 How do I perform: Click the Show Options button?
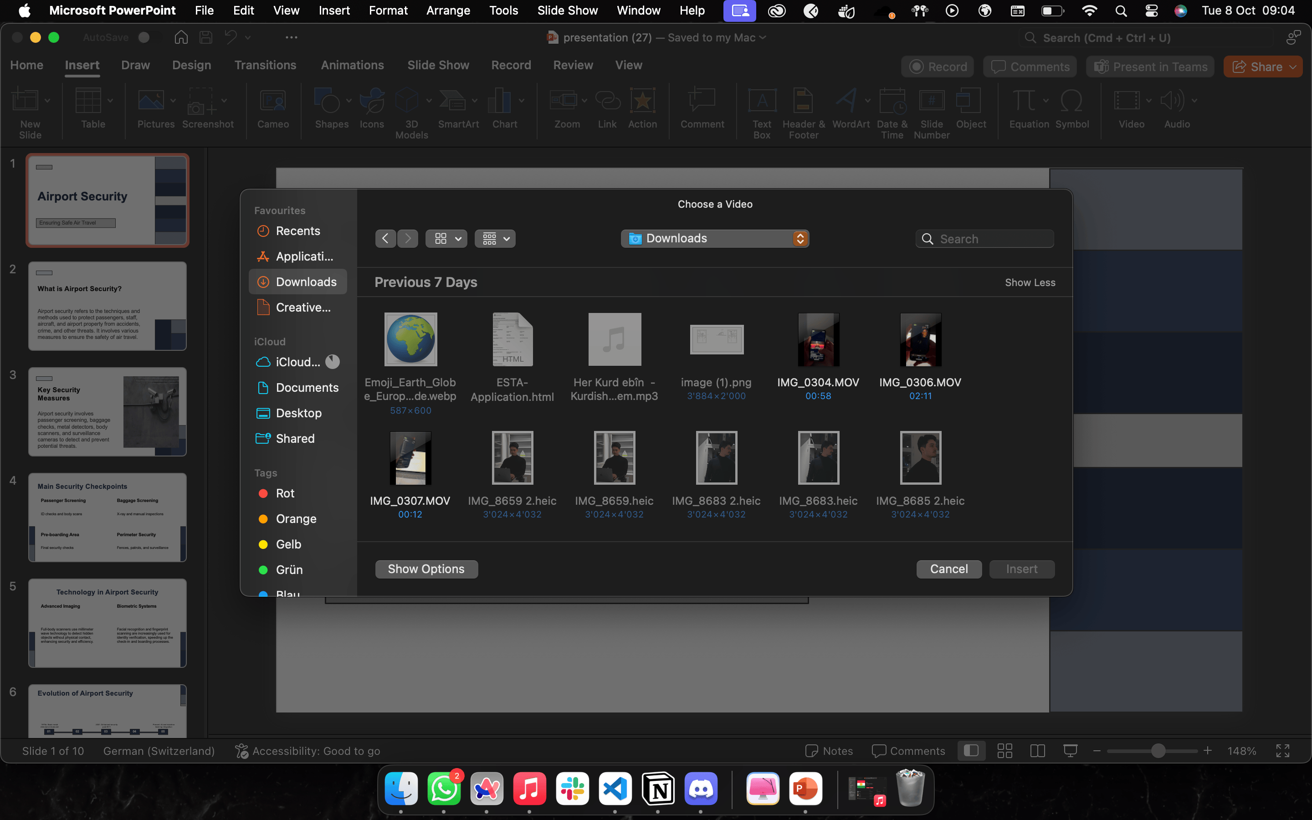pyautogui.click(x=426, y=569)
